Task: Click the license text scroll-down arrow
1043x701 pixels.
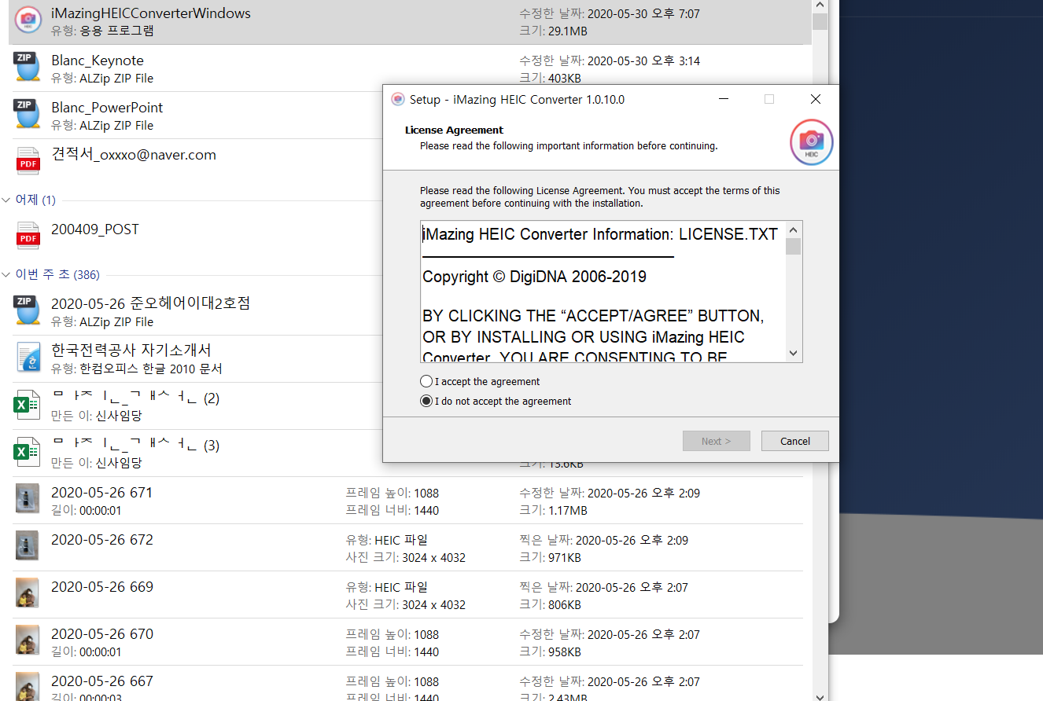Action: coord(793,354)
